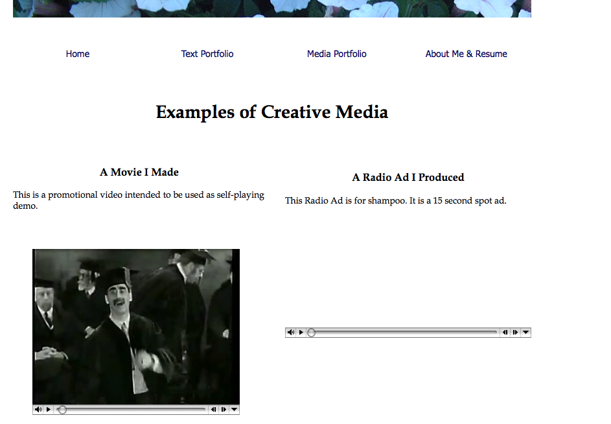Open the radio ad player's dropdown arrow
Viewport: 611px width, 424px height.
coord(525,333)
